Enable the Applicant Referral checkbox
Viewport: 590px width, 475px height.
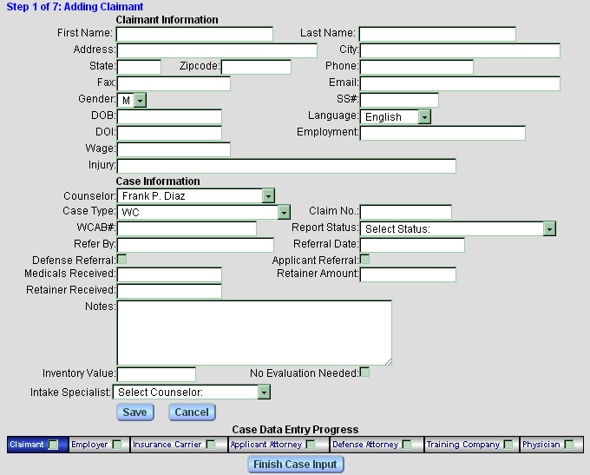(x=364, y=260)
